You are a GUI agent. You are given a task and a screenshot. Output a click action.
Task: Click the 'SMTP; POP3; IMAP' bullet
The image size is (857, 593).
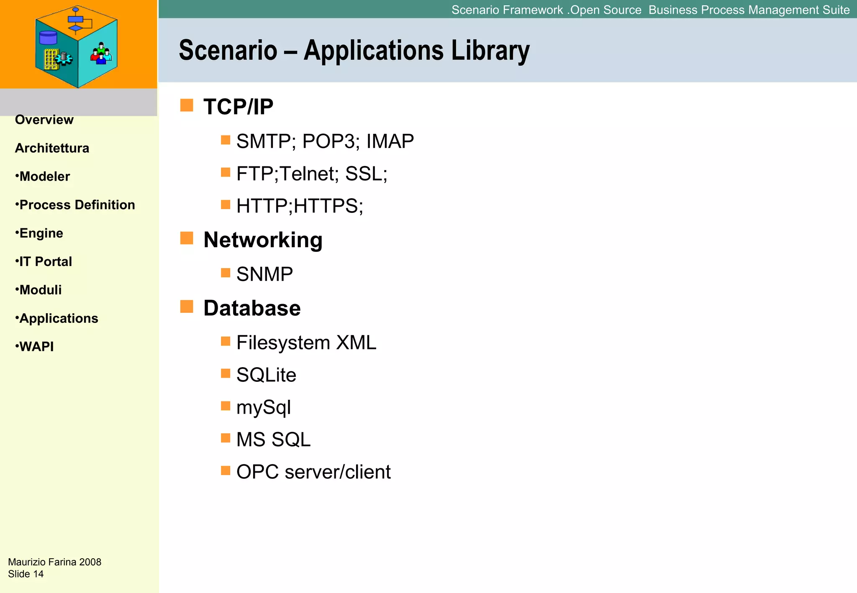(325, 141)
